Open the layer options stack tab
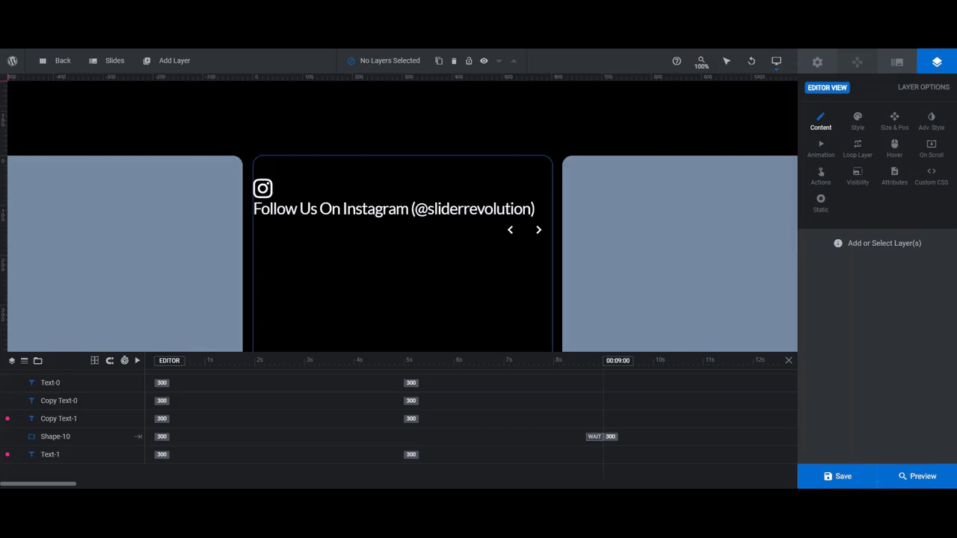The height and width of the screenshot is (538, 957). [x=937, y=62]
